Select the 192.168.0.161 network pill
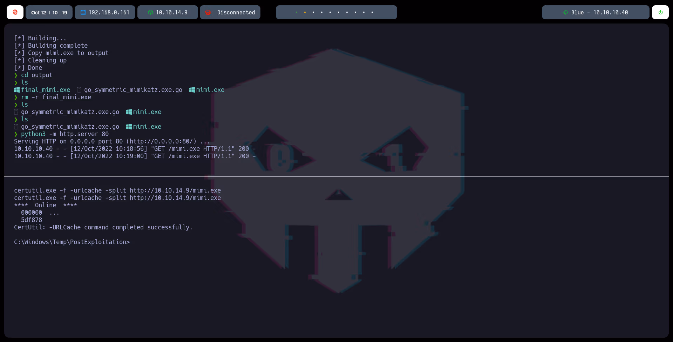Viewport: 673px width, 342px height. [104, 12]
